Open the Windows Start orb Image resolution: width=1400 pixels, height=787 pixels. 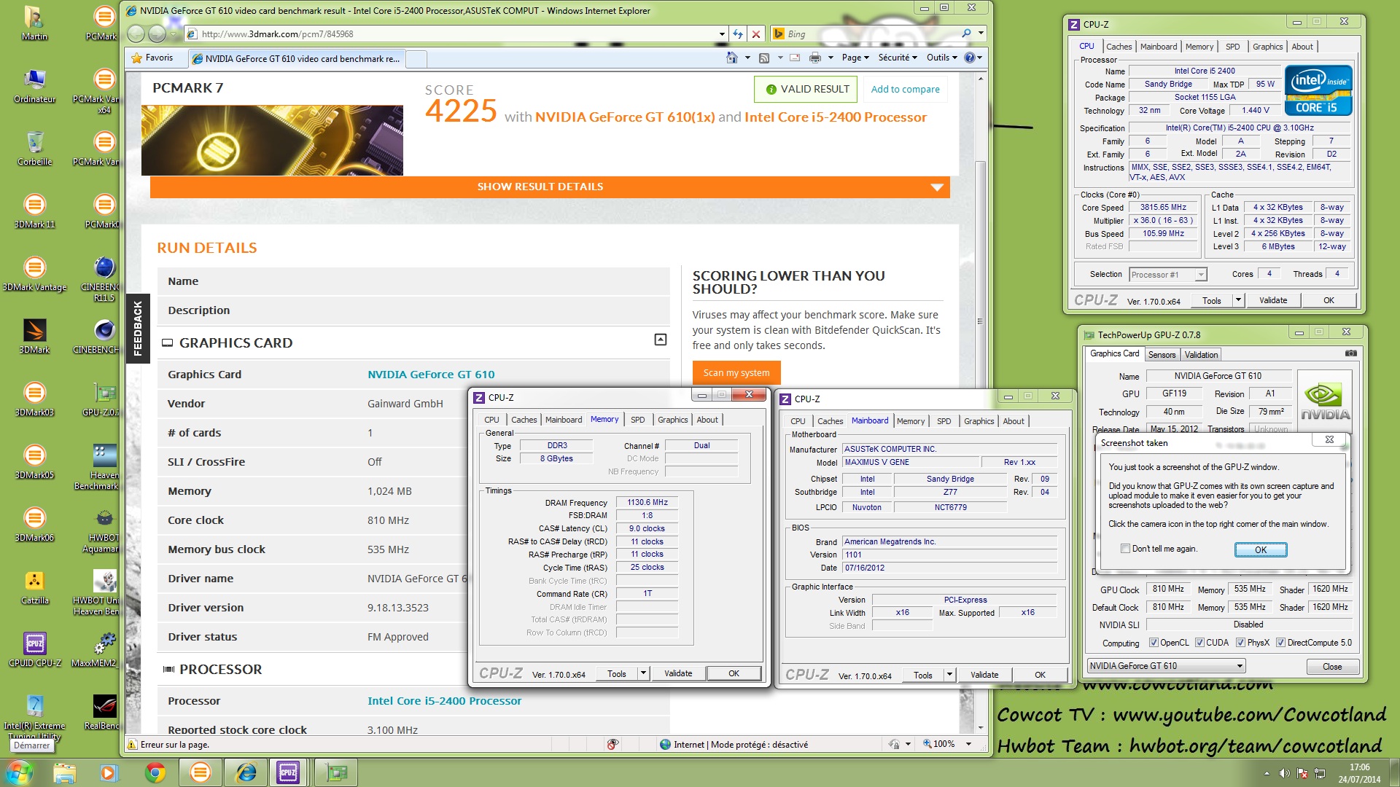(20, 772)
